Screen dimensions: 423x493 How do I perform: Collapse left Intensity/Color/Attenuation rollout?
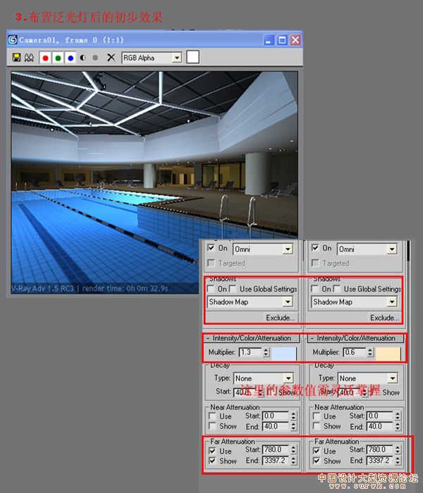tap(250, 338)
